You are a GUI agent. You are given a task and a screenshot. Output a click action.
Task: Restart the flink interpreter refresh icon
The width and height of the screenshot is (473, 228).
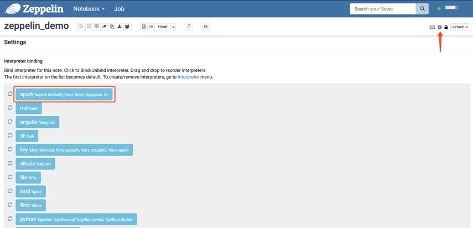[x=10, y=205]
